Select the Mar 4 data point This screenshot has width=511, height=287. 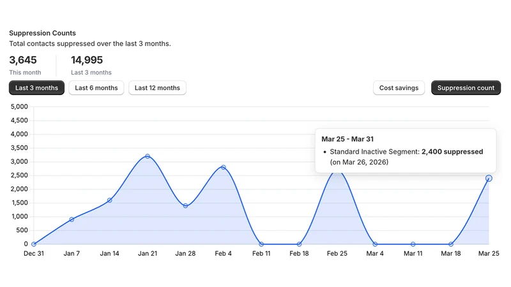click(x=375, y=244)
